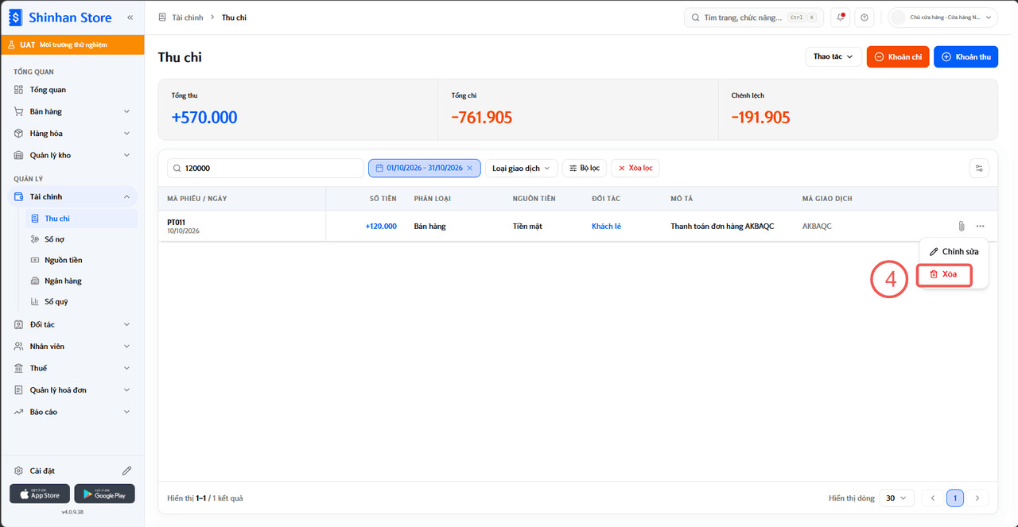This screenshot has height=527, width=1018.
Task: Open the notifications bell
Action: coord(840,17)
